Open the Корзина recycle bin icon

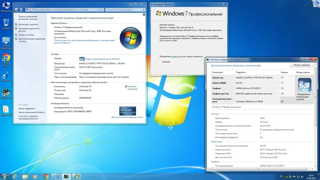click(x=6, y=24)
